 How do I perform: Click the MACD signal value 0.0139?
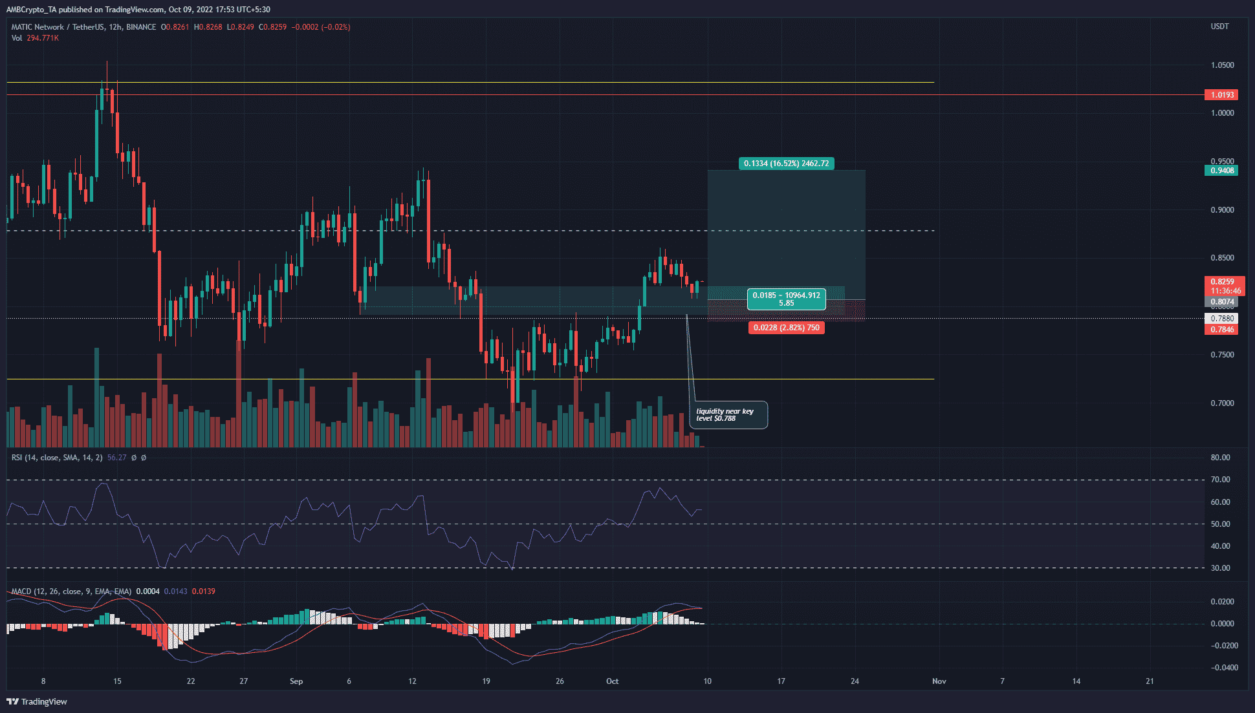204,591
